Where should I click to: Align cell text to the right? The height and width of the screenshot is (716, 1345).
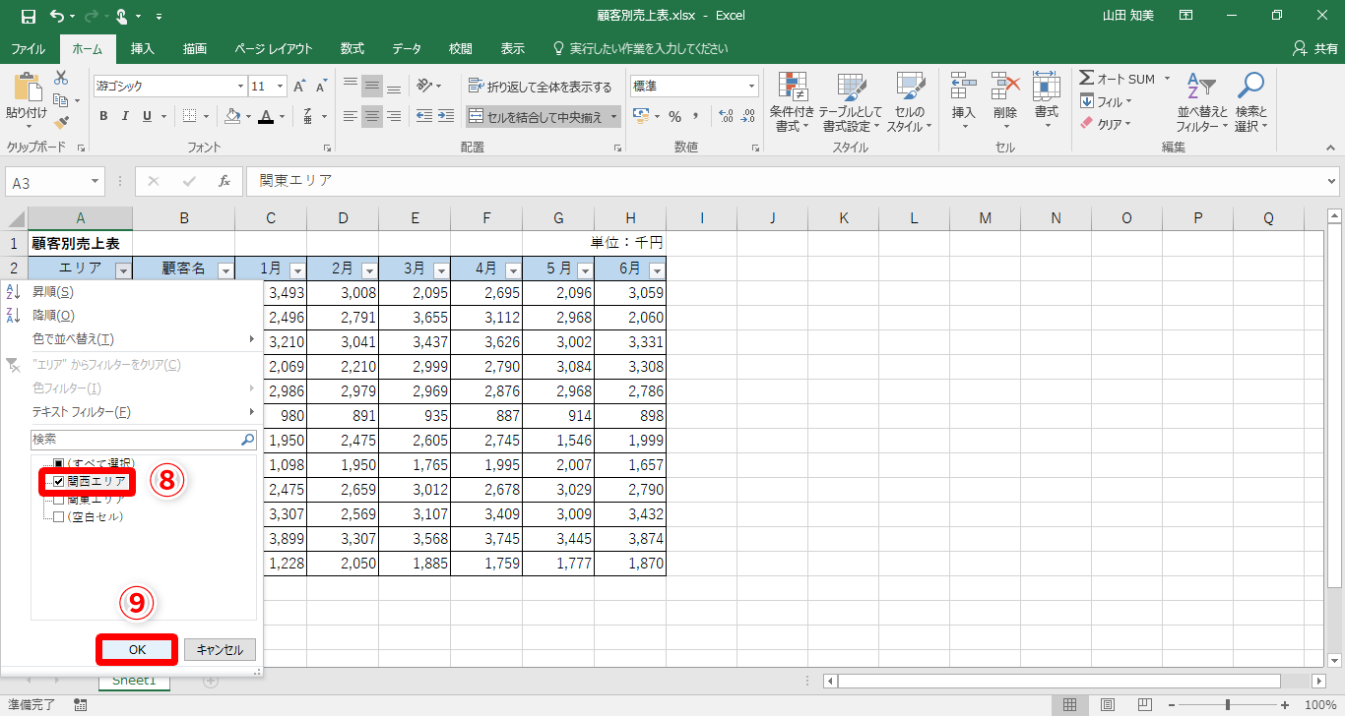394,116
